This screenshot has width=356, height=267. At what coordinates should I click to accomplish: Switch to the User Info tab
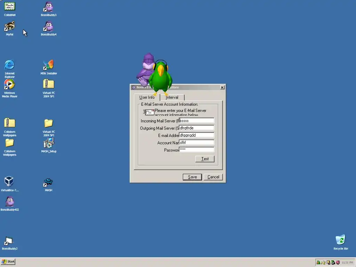point(147,97)
